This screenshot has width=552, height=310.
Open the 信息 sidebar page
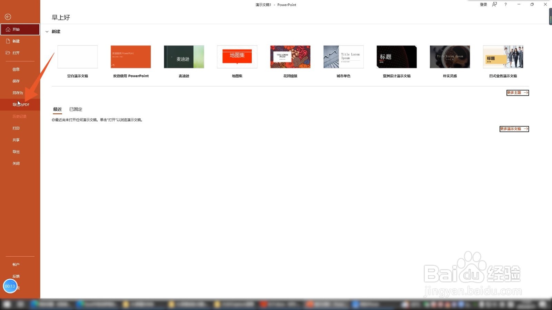point(20,69)
